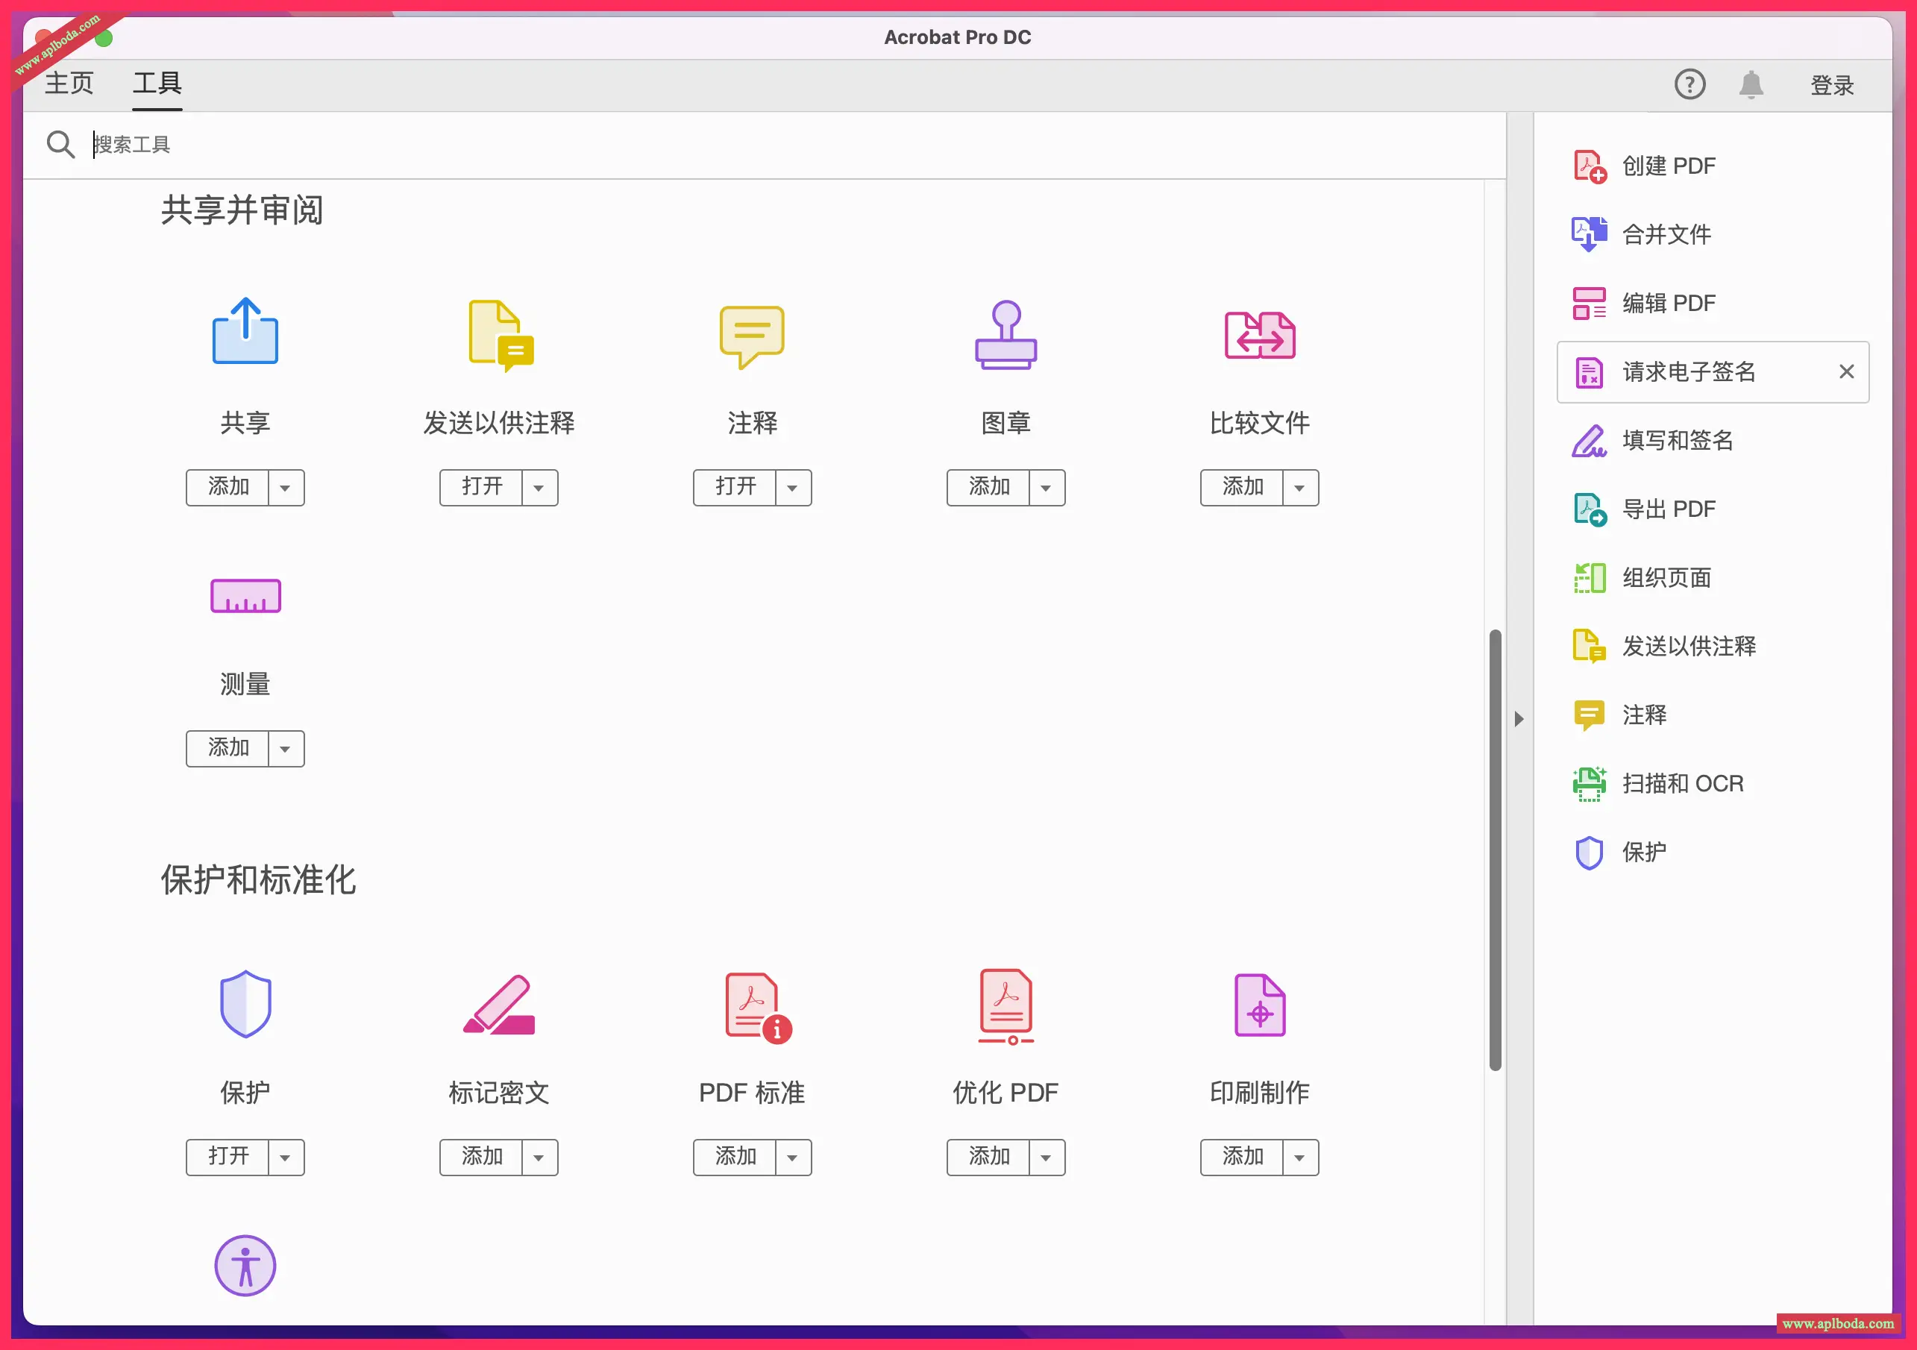The width and height of the screenshot is (1917, 1350).
Task: Collapse the right tools pane arrow
Action: click(x=1519, y=719)
